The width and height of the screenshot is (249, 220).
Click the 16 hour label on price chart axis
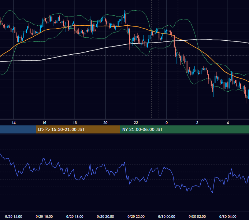tap(44, 123)
